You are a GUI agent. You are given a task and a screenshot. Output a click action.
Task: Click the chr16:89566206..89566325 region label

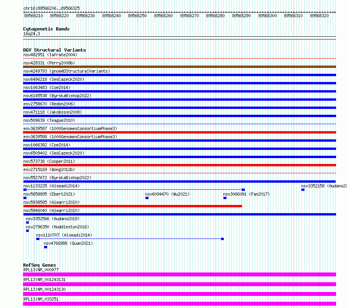[51, 8]
